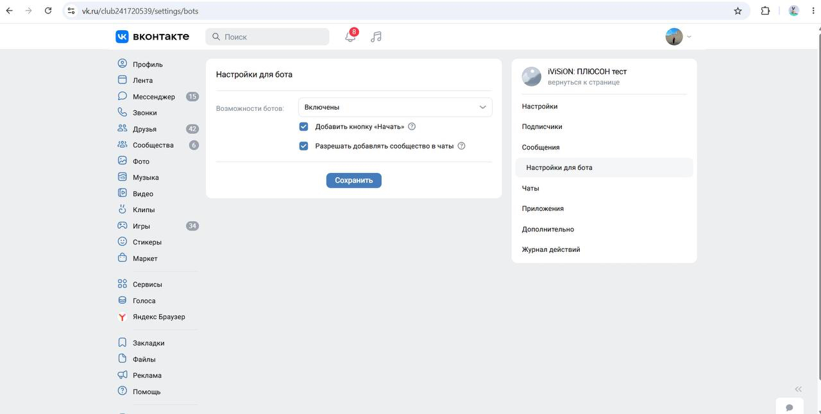Click the Communities badge showing 6
The width and height of the screenshot is (821, 414).
194,145
